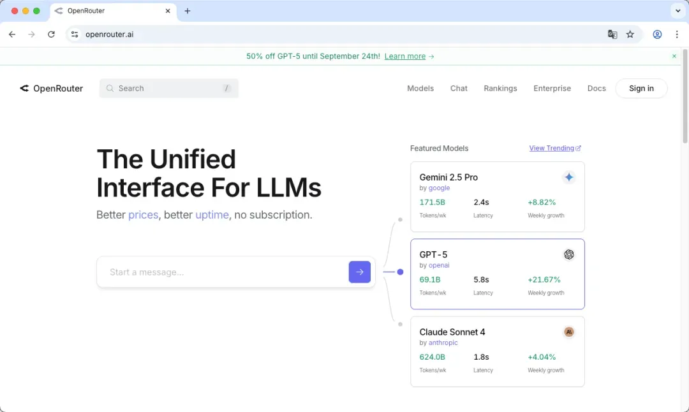Go to the Rankings page
This screenshot has width=689, height=412.
(500, 89)
